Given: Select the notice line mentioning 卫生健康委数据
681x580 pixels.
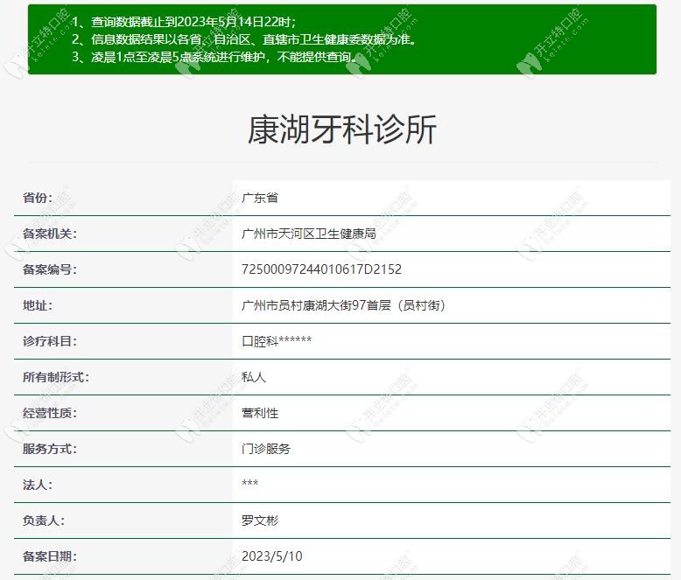Looking at the screenshot, I should click(x=243, y=39).
